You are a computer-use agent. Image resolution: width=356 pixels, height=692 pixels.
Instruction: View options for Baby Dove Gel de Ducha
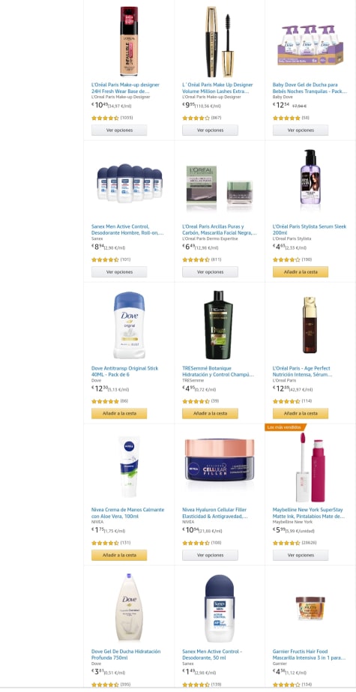[x=301, y=130]
